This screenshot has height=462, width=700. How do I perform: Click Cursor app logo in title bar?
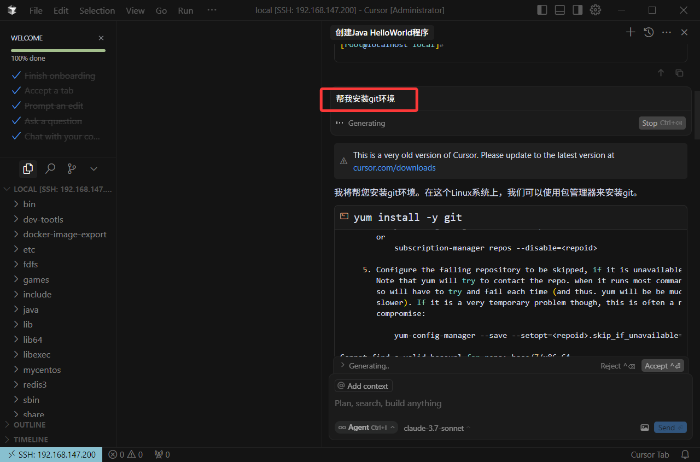[x=12, y=10]
